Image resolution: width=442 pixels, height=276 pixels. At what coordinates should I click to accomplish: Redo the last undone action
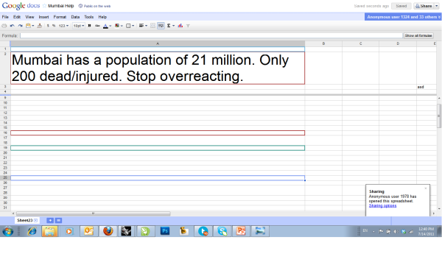[21, 26]
